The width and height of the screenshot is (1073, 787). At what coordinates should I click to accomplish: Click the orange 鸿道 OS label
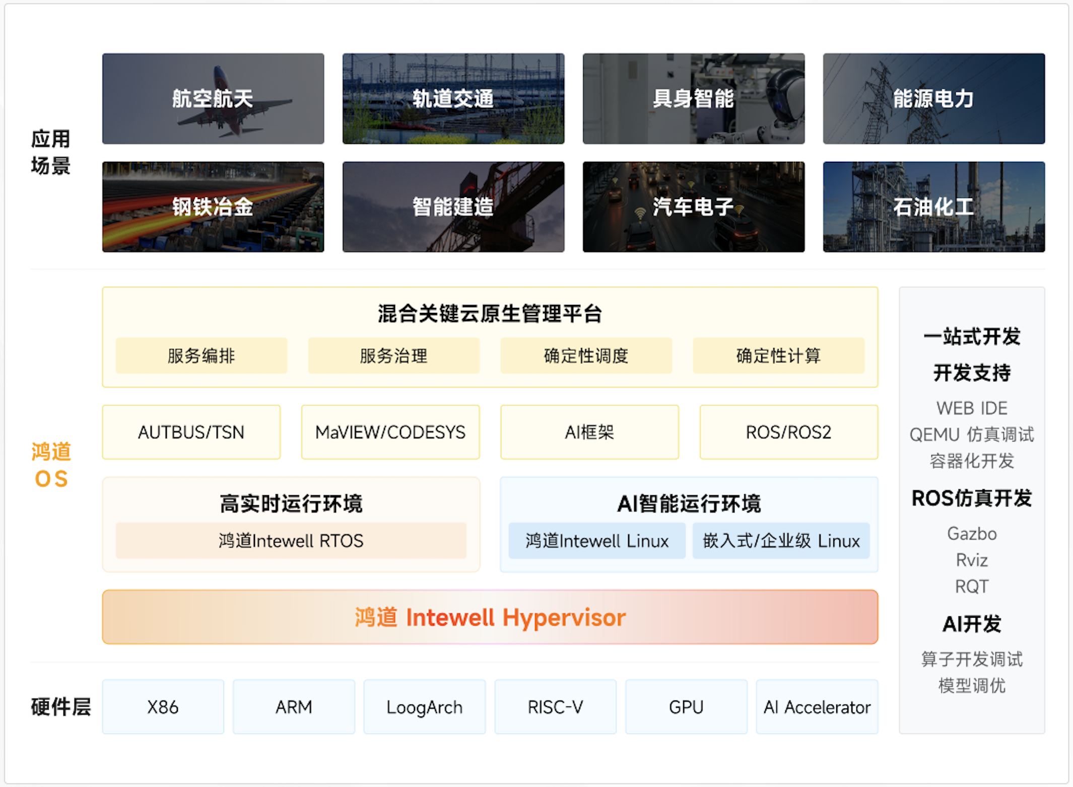(51, 465)
